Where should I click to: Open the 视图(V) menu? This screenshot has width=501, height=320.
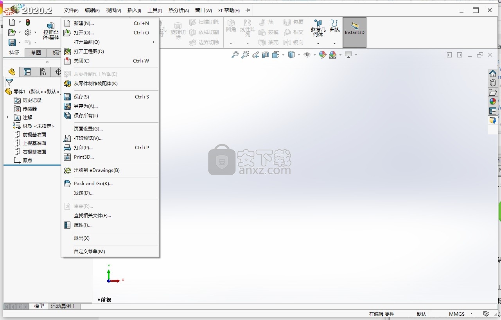point(113,11)
